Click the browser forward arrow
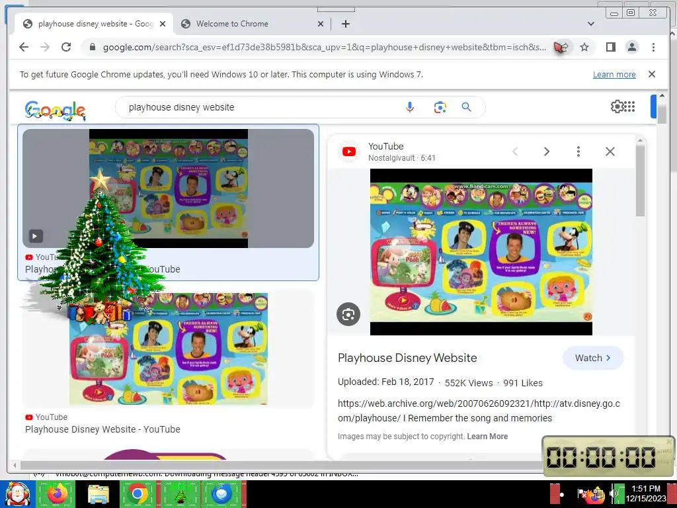 tap(45, 47)
